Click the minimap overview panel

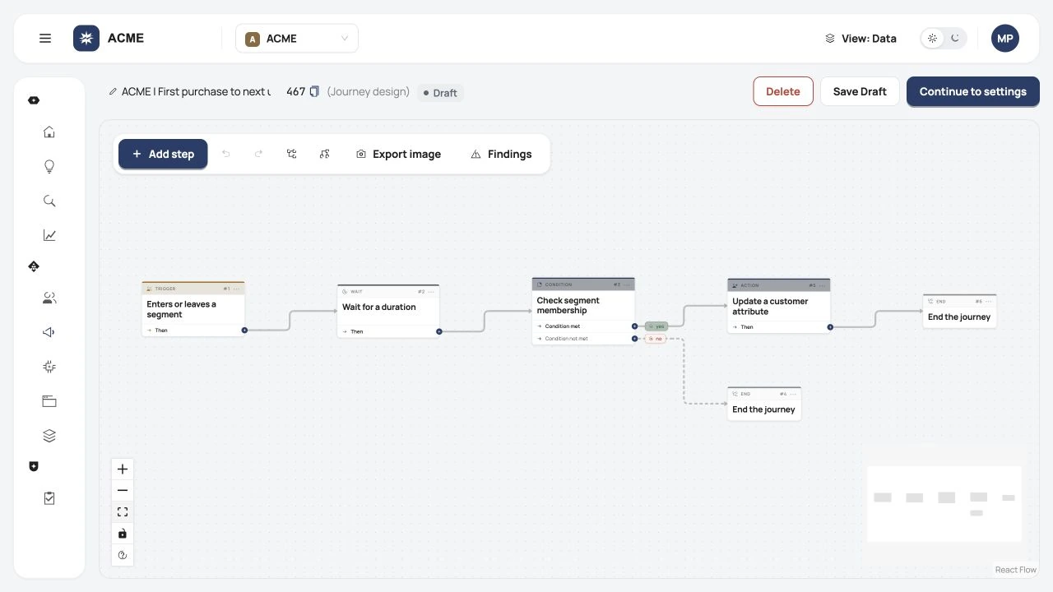pos(944,504)
